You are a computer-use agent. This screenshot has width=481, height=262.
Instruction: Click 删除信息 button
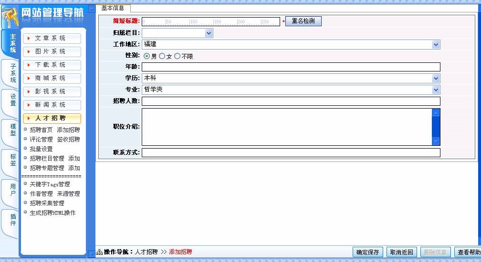click(435, 252)
